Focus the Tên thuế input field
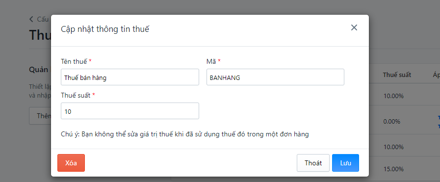Screen dimensions: 440x182 coord(130,77)
